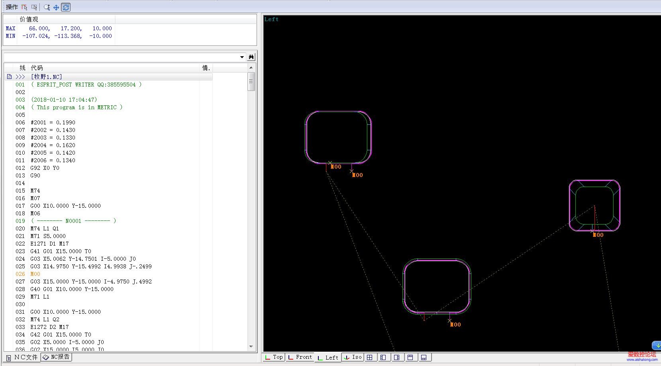The image size is (661, 366).
Task: Select the zoom magnifier tool
Action: point(47,7)
